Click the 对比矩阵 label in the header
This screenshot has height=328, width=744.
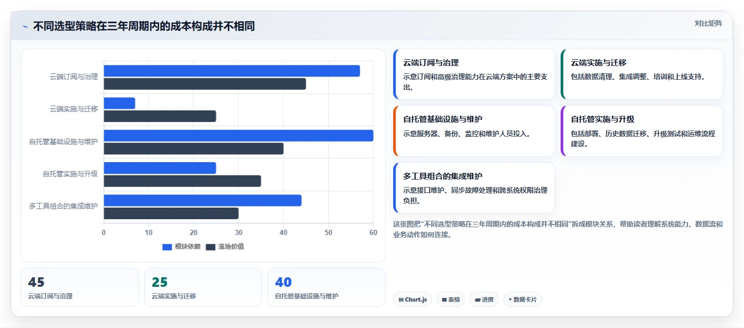(x=708, y=23)
